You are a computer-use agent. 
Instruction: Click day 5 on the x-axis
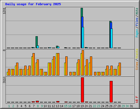pyautogui.click(x=25, y=106)
